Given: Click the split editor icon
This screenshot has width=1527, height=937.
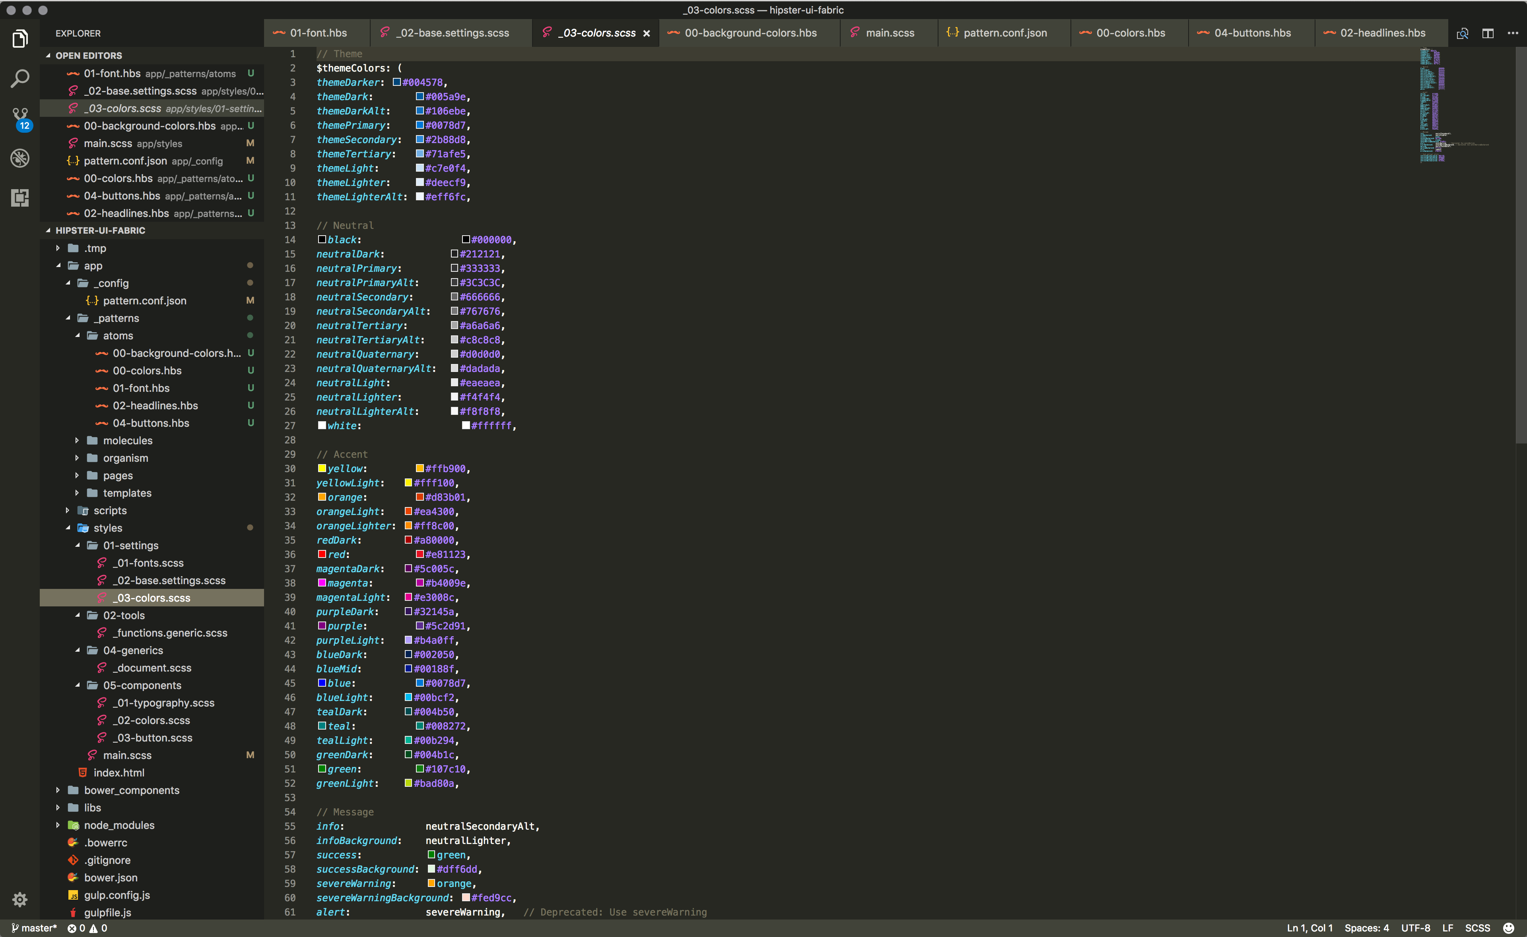Looking at the screenshot, I should click(x=1487, y=33).
